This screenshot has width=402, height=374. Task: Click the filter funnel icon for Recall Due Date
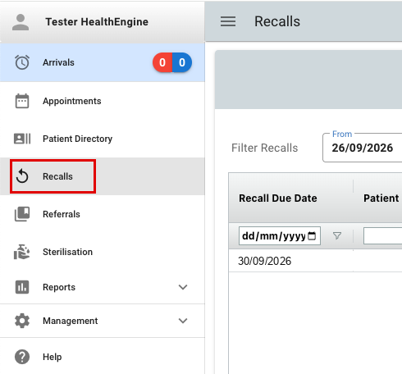[337, 235]
